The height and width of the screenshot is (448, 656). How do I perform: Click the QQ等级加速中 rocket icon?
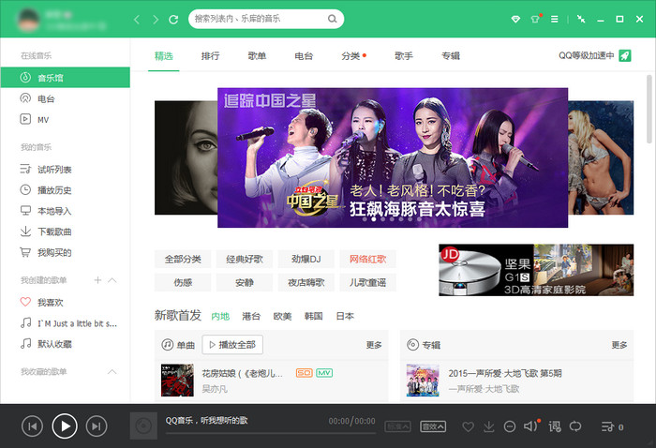tap(625, 56)
